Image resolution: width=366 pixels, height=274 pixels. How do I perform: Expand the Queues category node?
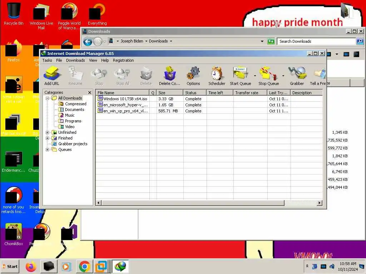point(48,149)
